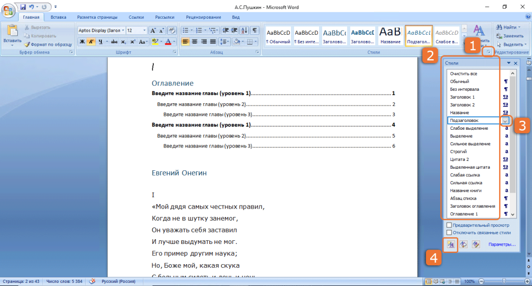Screen dimensions: 532x286
Task: Open the Рассылки tab
Action: point(165,17)
